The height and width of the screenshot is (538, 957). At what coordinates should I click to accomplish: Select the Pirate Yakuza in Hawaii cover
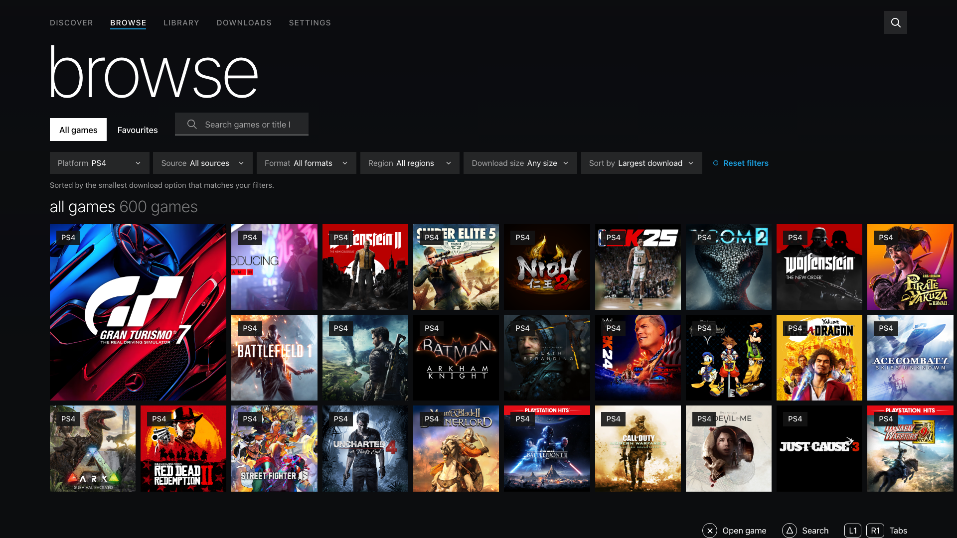(x=910, y=267)
